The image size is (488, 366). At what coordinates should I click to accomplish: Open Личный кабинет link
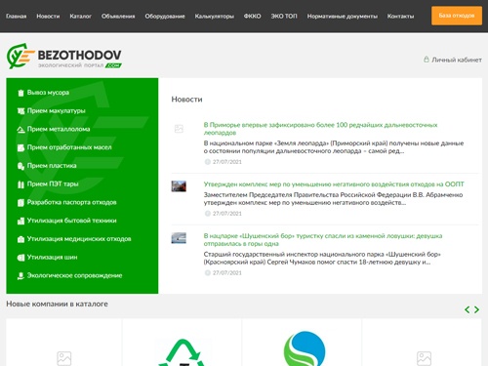coord(457,60)
